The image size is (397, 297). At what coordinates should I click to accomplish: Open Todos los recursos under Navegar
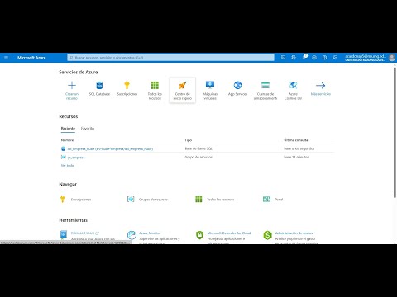pos(221,200)
